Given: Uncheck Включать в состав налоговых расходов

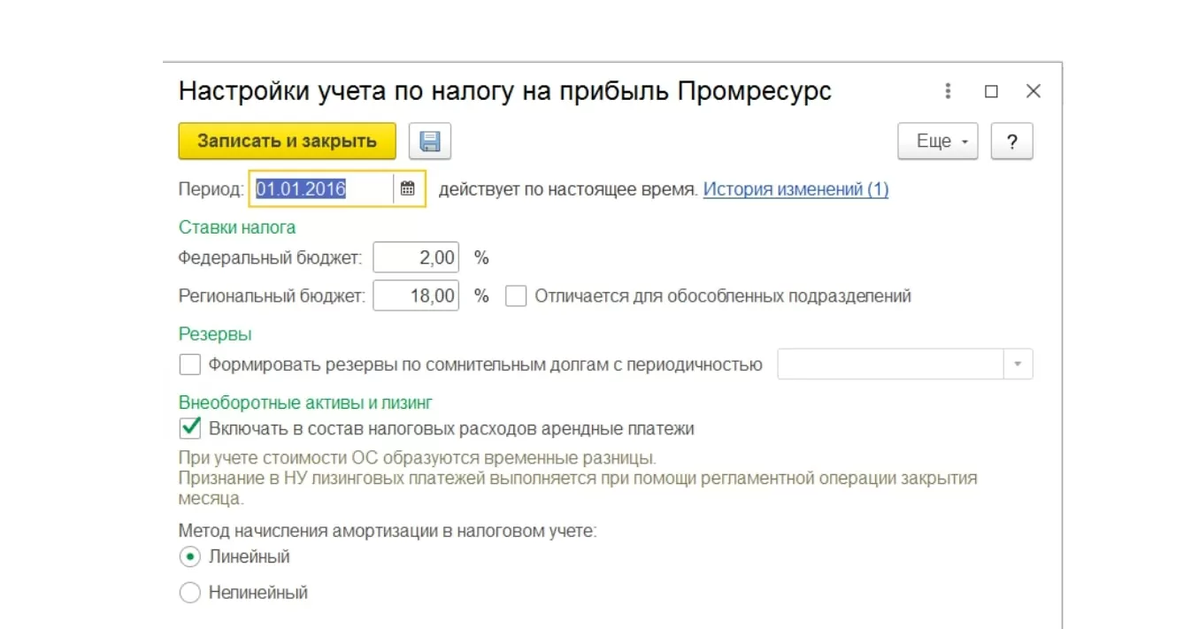Looking at the screenshot, I should [190, 429].
